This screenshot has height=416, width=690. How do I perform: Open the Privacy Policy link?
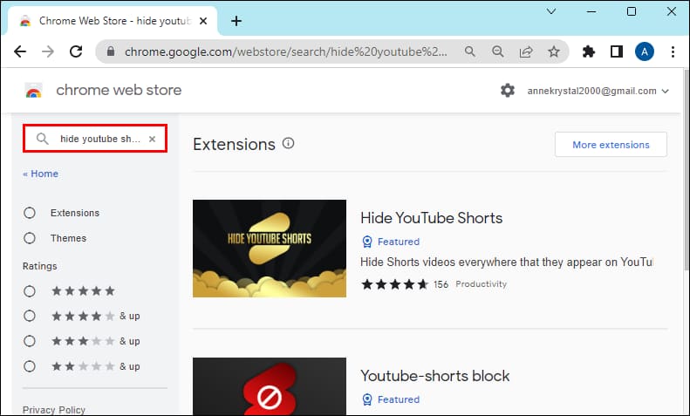pyautogui.click(x=54, y=410)
